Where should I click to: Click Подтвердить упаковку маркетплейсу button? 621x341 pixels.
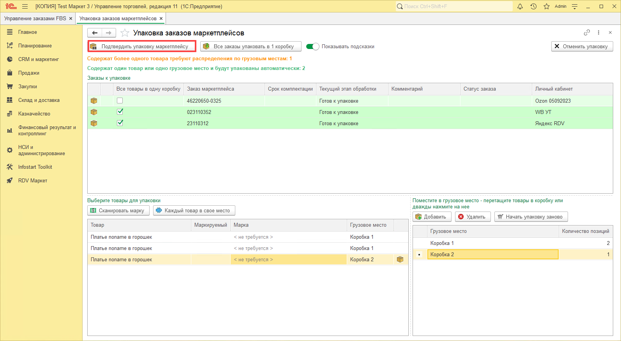(142, 47)
